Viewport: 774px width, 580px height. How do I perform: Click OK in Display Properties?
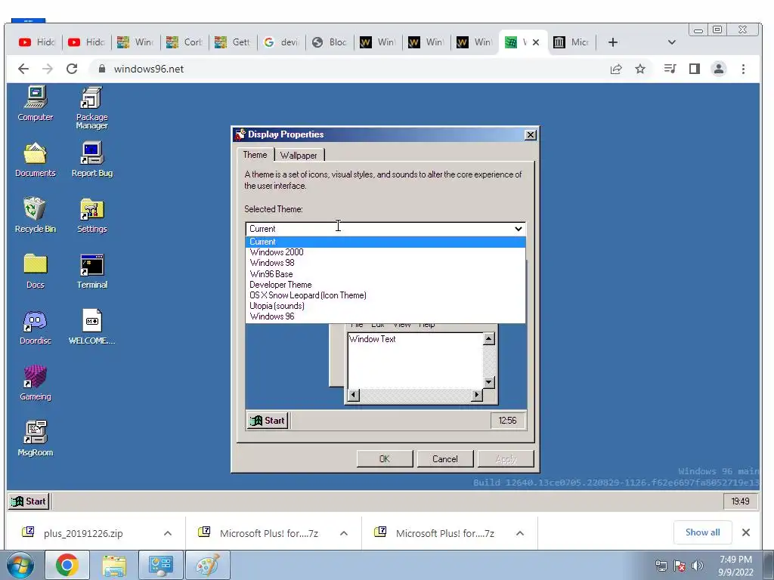tap(385, 458)
